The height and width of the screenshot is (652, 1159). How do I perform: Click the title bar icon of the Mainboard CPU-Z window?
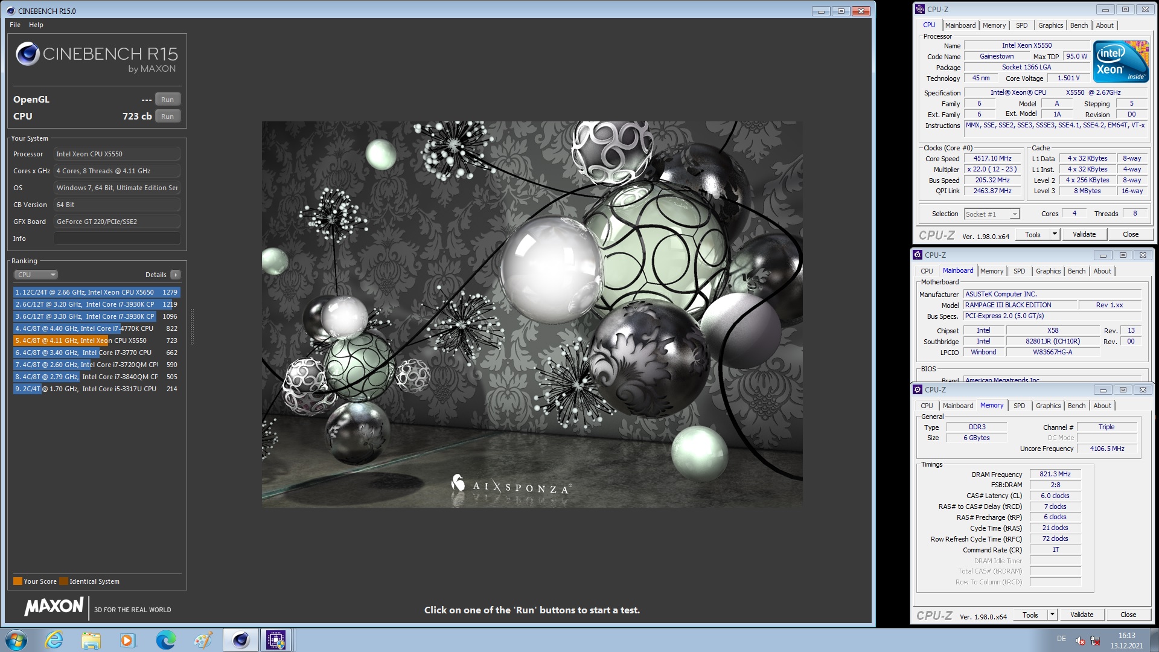click(918, 255)
